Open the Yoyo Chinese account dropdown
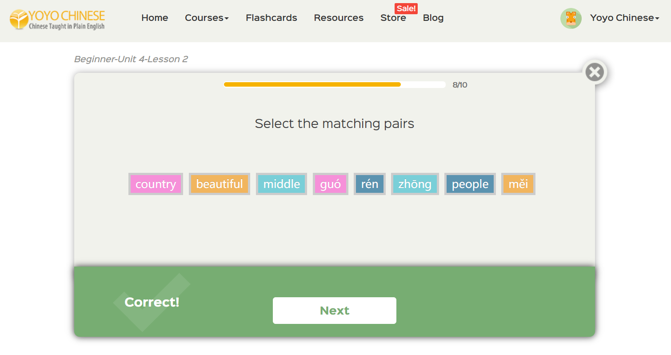 (x=624, y=18)
